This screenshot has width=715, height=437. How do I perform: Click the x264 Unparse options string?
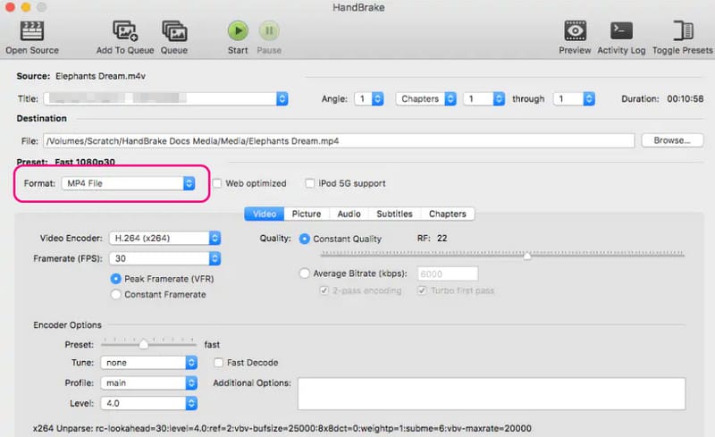pos(282,428)
